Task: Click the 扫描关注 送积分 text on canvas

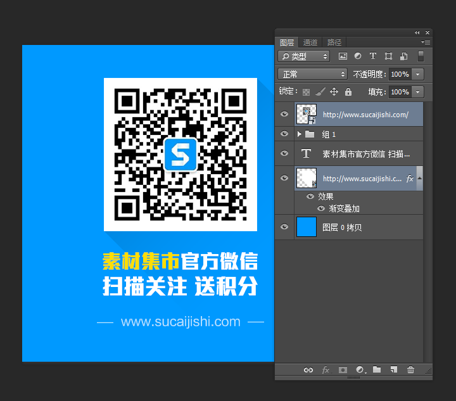Action: 180,286
